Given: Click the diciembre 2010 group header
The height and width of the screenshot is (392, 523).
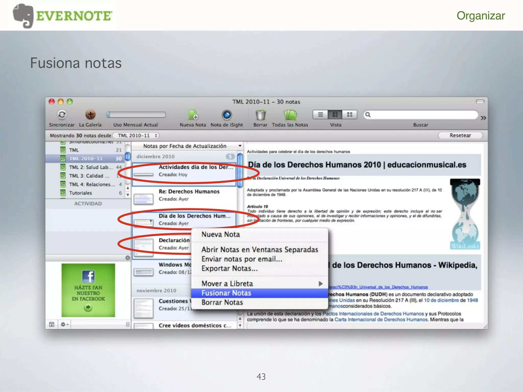Looking at the screenshot, I should click(x=184, y=156).
